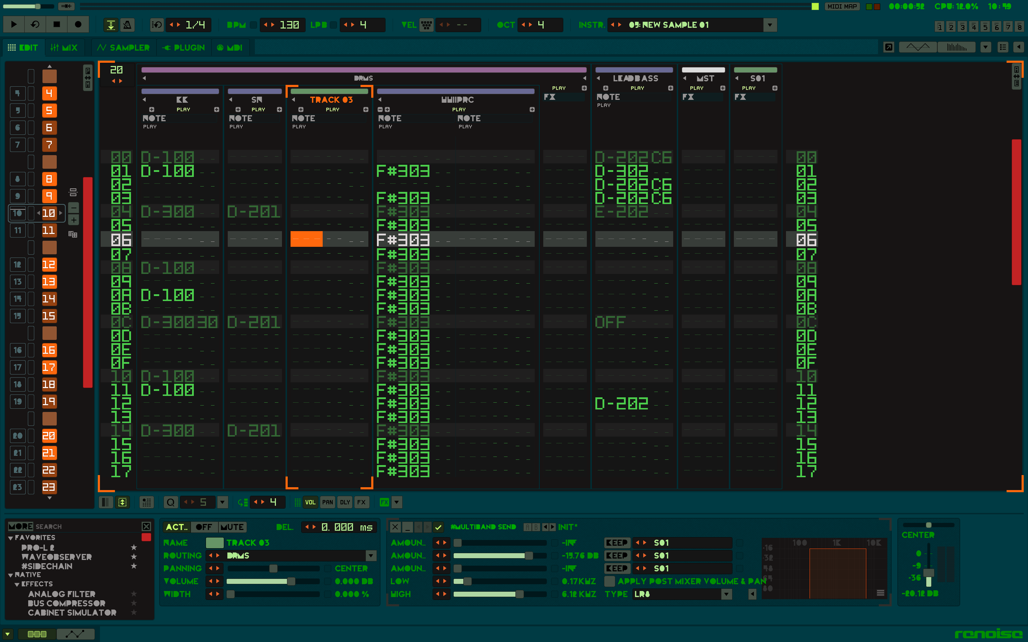1028x642 pixels.
Task: Click the keyboard velocity icon next to VEL
Action: pyautogui.click(x=427, y=25)
